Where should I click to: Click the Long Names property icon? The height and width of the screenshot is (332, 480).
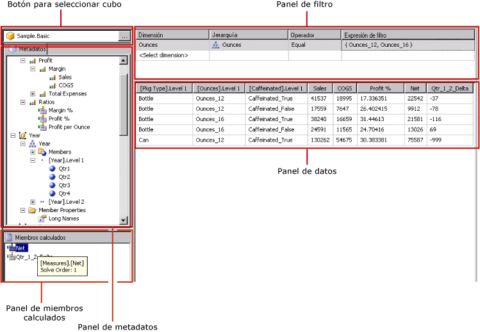coord(42,219)
